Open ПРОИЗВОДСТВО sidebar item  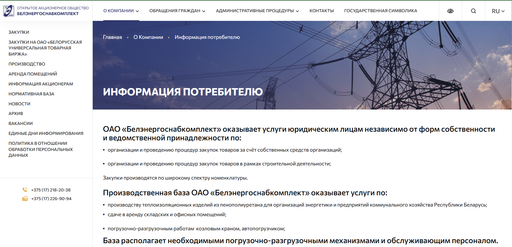(x=27, y=64)
